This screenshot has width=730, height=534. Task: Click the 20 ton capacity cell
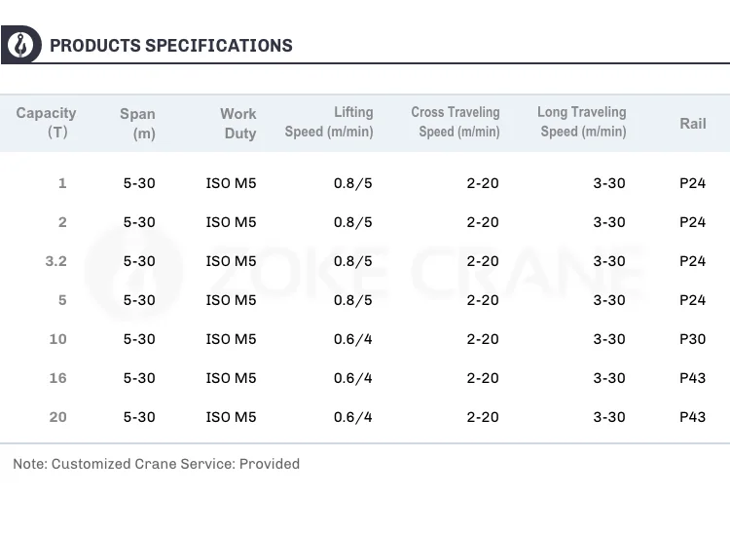click(58, 417)
